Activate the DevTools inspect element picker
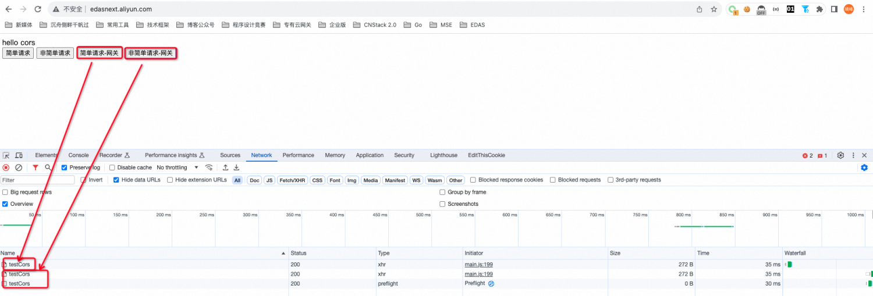873x296 pixels. [6, 155]
